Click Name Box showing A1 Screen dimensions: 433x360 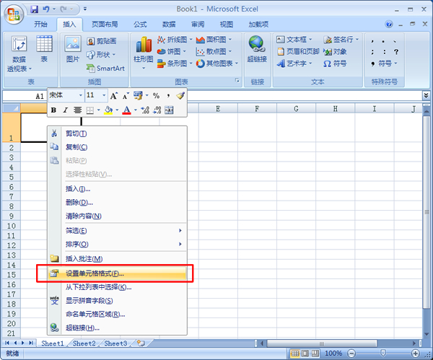(25, 96)
